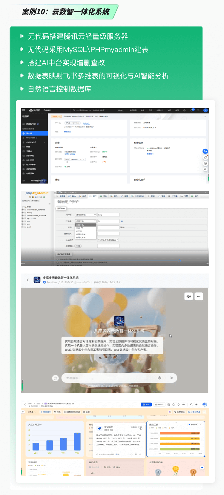Click the blue user avatar in Tencent Cloud header
Viewport: 224px width, 495px height.
205,110
